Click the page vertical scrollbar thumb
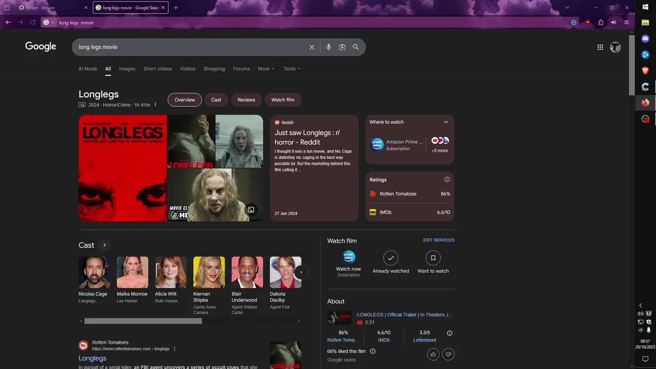This screenshot has width=656, height=369. tap(632, 64)
